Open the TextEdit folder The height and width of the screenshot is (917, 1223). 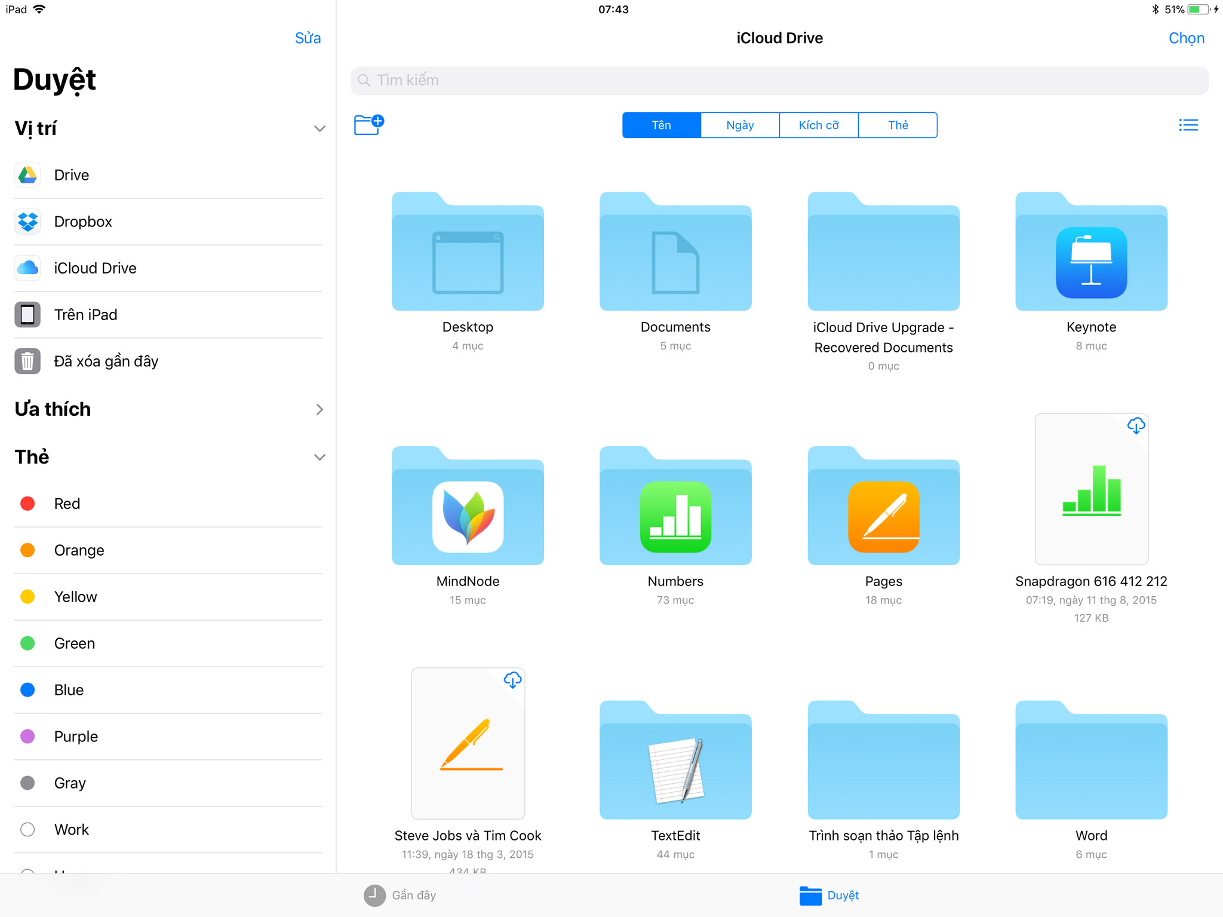tap(675, 760)
